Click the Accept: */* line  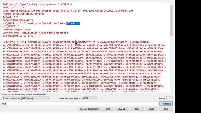pyautogui.click(x=10, y=17)
